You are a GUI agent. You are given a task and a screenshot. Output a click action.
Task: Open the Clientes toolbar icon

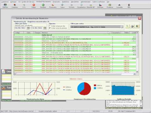point(5,6)
